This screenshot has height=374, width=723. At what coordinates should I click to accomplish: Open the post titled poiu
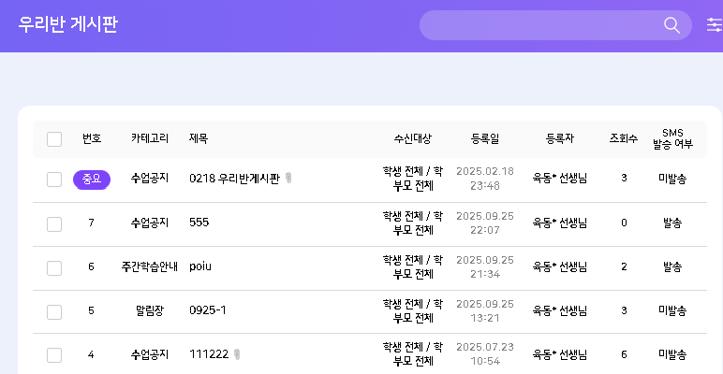(x=200, y=266)
